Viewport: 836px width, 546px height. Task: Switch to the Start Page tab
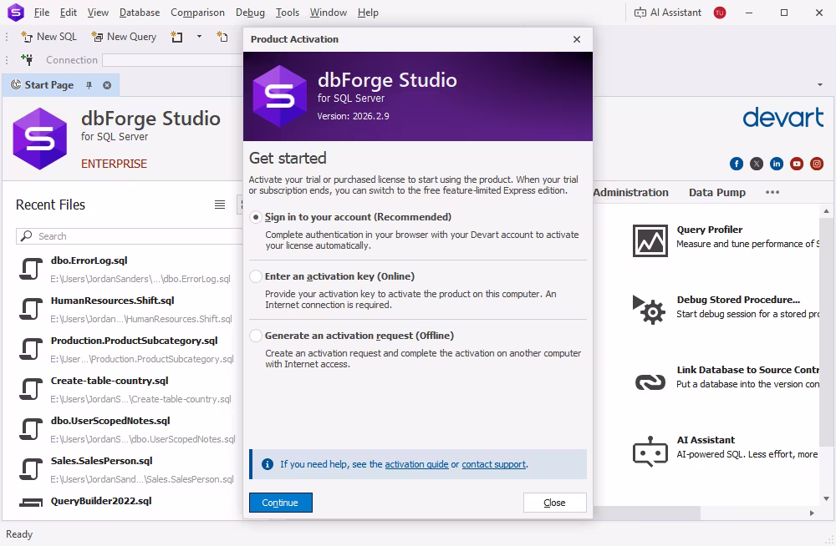click(49, 85)
